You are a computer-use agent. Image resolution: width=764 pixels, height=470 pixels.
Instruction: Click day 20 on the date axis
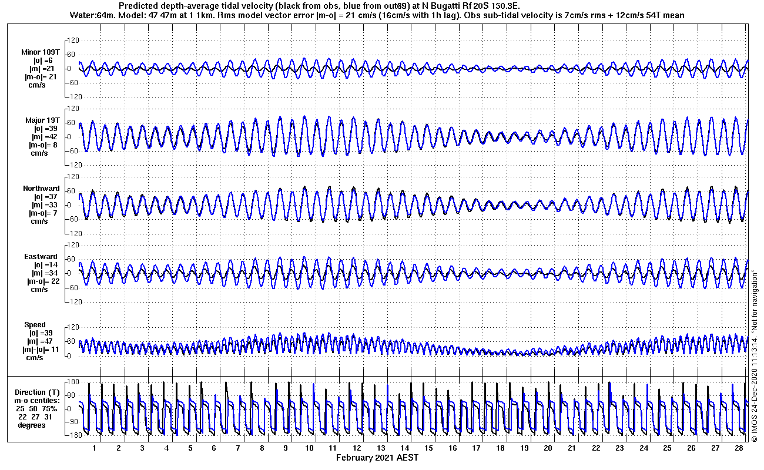[x=549, y=448]
